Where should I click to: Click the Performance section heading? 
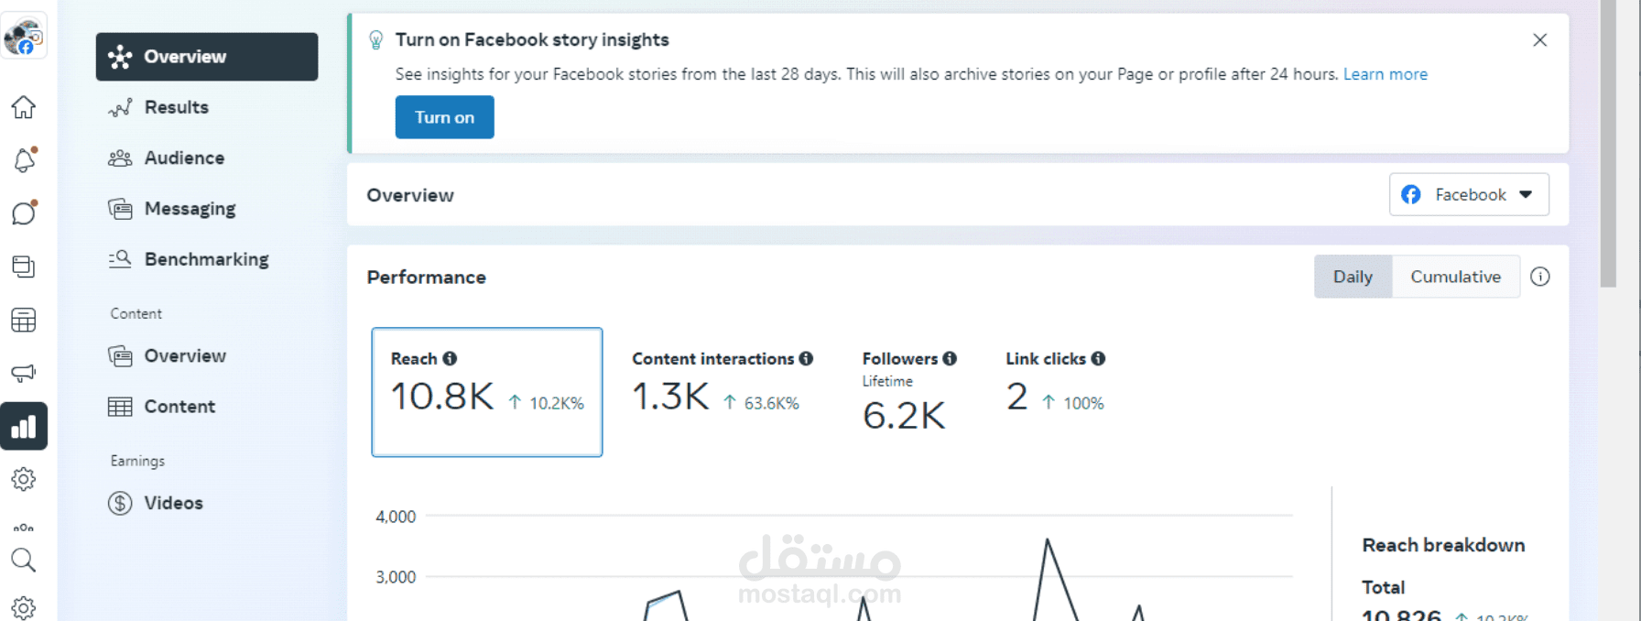coord(426,277)
